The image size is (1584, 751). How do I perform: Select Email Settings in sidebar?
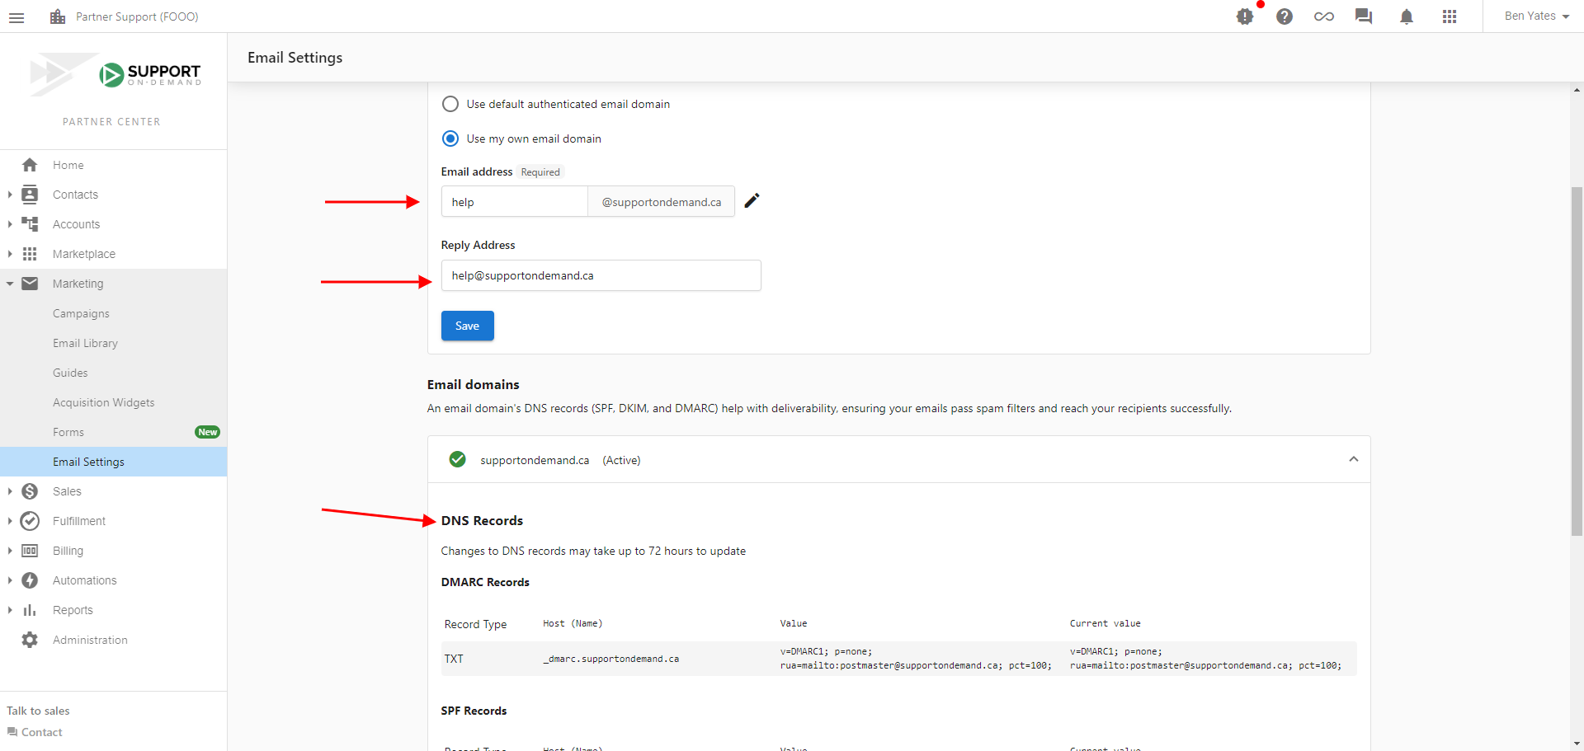point(113,462)
